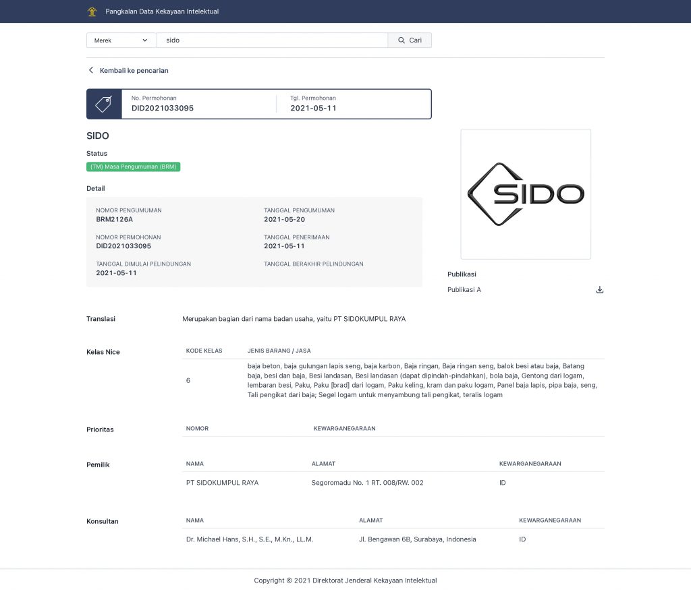Click the Tgl. Permohonan date 2021-05-11
Viewport: 691px width, 592px height.
click(313, 108)
